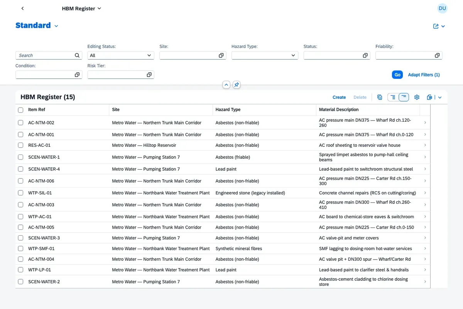Viewport: 463px width, 309px height.
Task: Show more per row in table toolbar
Action: pyautogui.click(x=393, y=97)
